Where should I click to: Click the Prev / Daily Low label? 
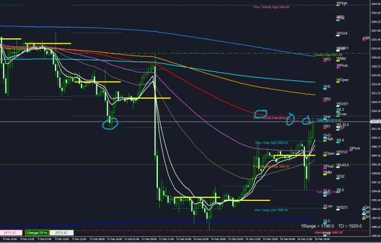click(271, 210)
